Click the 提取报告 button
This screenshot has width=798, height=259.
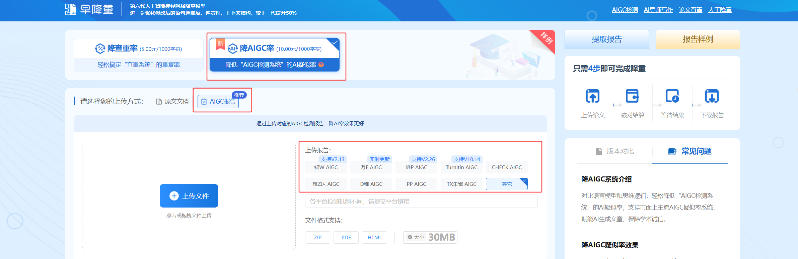[x=606, y=39]
